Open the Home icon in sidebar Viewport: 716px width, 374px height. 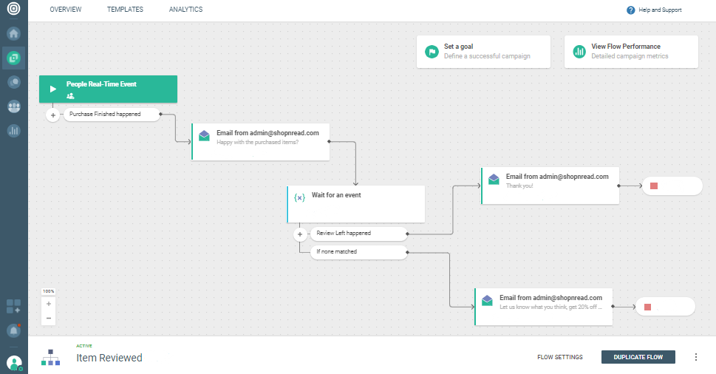[14, 34]
